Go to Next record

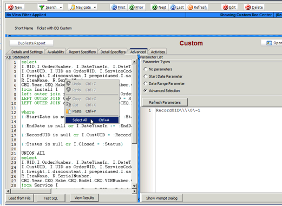159,8
